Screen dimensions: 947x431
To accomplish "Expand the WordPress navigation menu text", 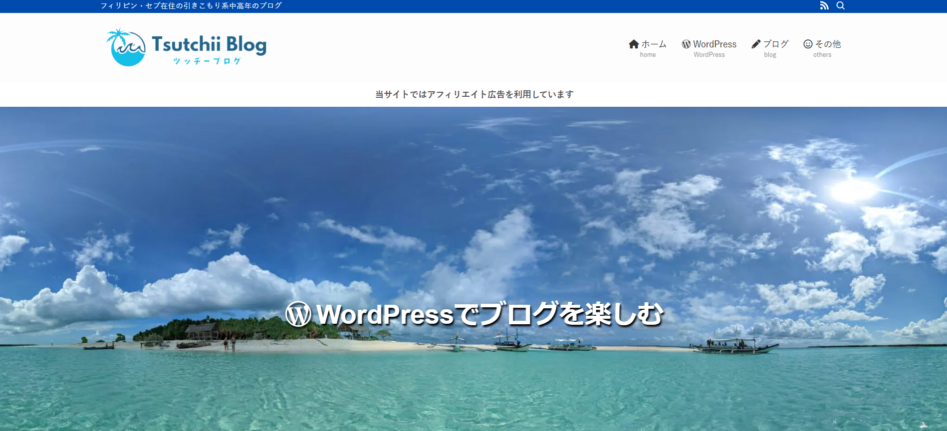I will pos(714,44).
